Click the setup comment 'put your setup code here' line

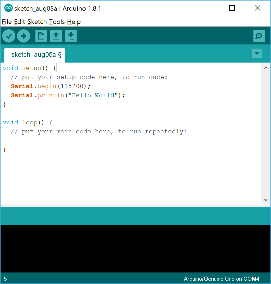coord(89,77)
